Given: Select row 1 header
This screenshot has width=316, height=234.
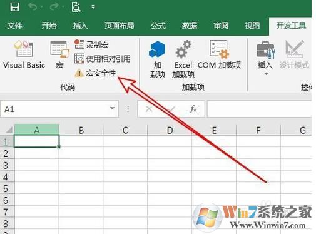Looking at the screenshot, I should [6, 142].
